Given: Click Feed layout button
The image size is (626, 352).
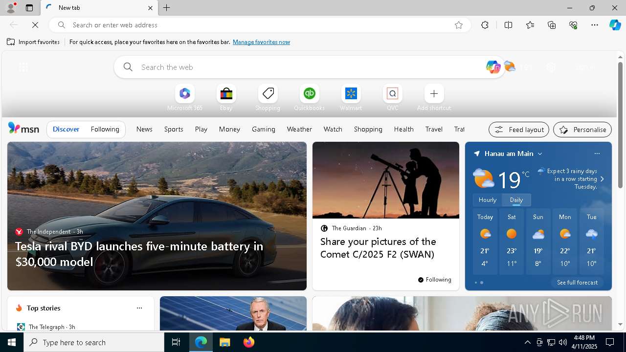Looking at the screenshot, I should tap(519, 130).
